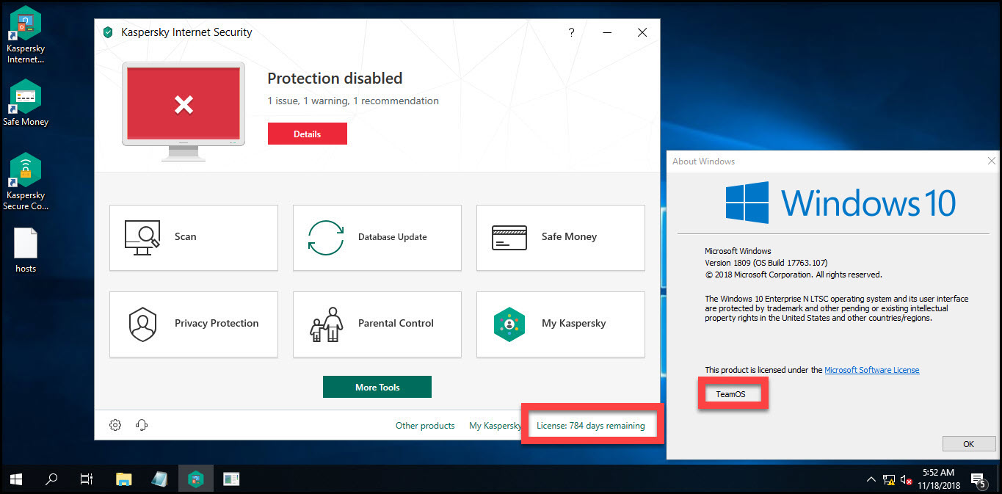Click Kaspersky Internet Security title shield icon
Viewport: 1002px width, 494px height.
[108, 32]
